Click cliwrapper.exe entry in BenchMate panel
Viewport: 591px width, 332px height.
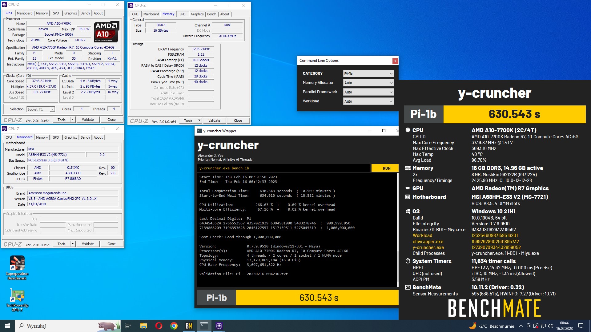tap(428, 242)
